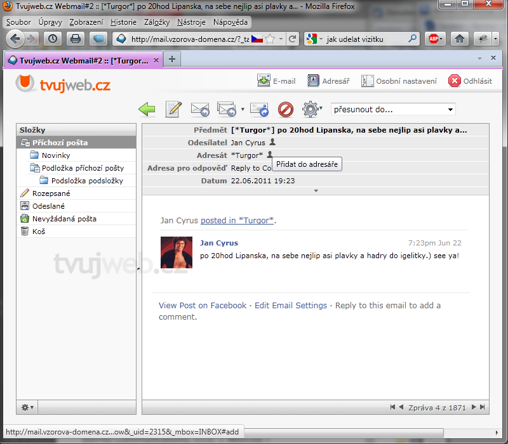Viewport: 508px width, 444px height.
Task: Open the Záložky menu
Action: coord(158,22)
